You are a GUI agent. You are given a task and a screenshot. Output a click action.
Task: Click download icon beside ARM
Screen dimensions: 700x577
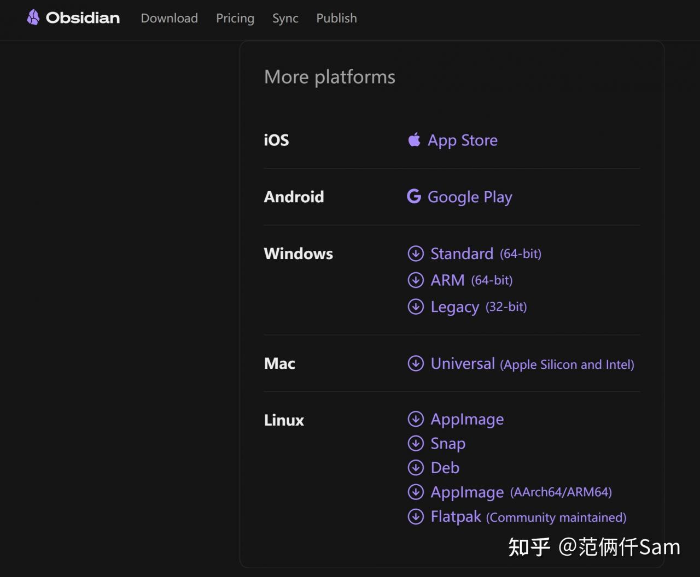[416, 280]
